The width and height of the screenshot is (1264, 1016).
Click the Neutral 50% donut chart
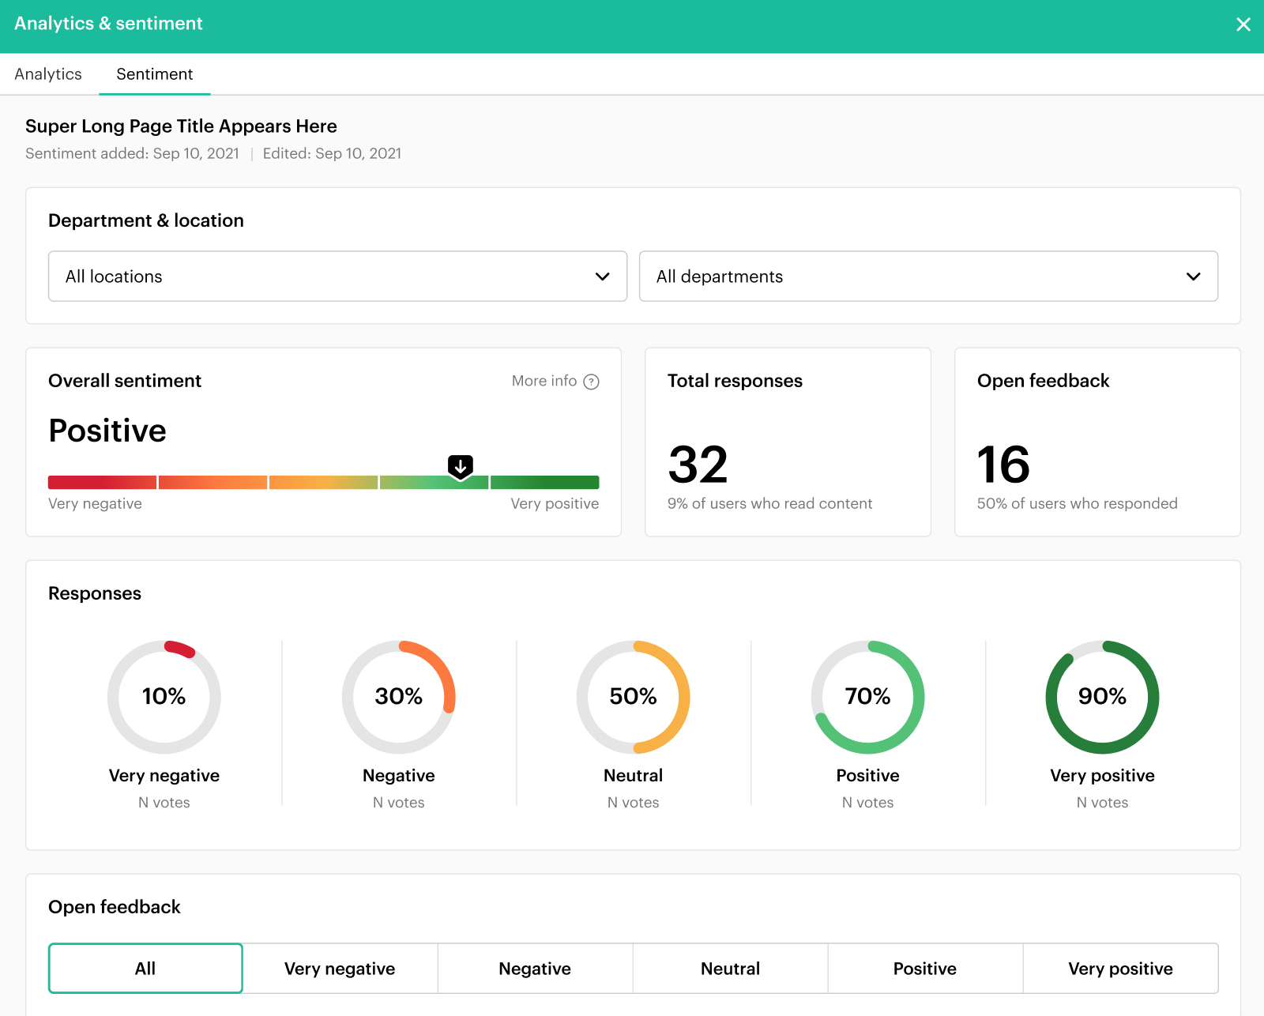point(634,697)
